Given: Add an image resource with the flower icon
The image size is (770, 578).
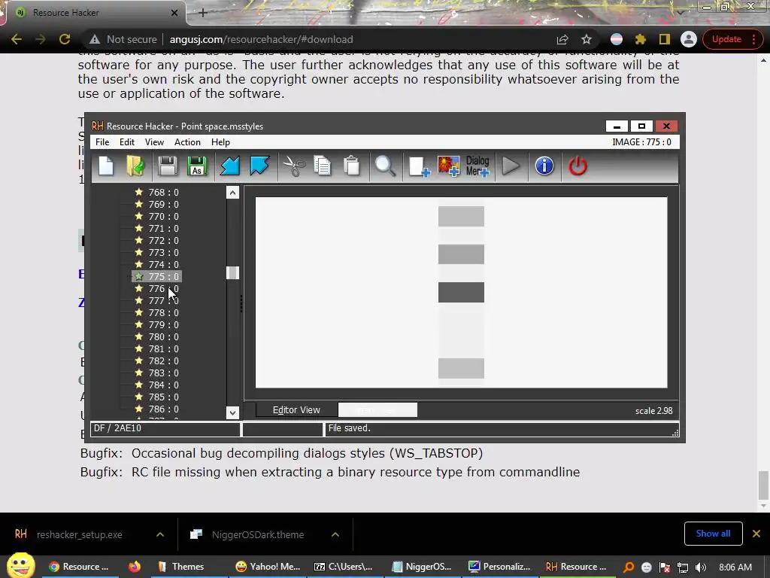Looking at the screenshot, I should tap(448, 166).
